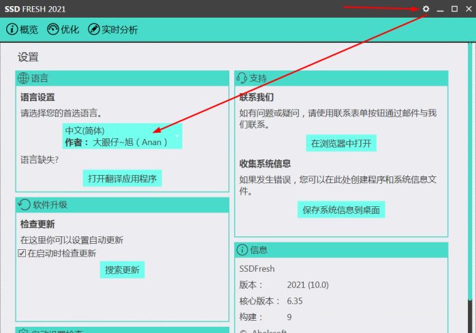Click the info icon beside 信息
This screenshot has width=476, height=333.
[x=242, y=250]
